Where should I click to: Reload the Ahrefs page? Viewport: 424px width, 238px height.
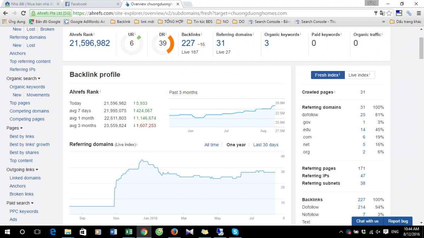[x=23, y=13]
